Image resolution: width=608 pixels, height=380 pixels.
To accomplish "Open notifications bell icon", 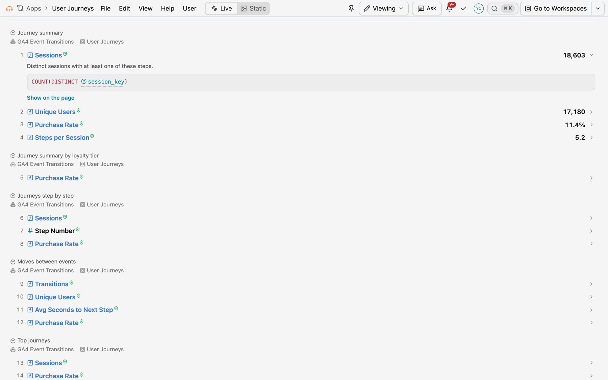I will [449, 8].
